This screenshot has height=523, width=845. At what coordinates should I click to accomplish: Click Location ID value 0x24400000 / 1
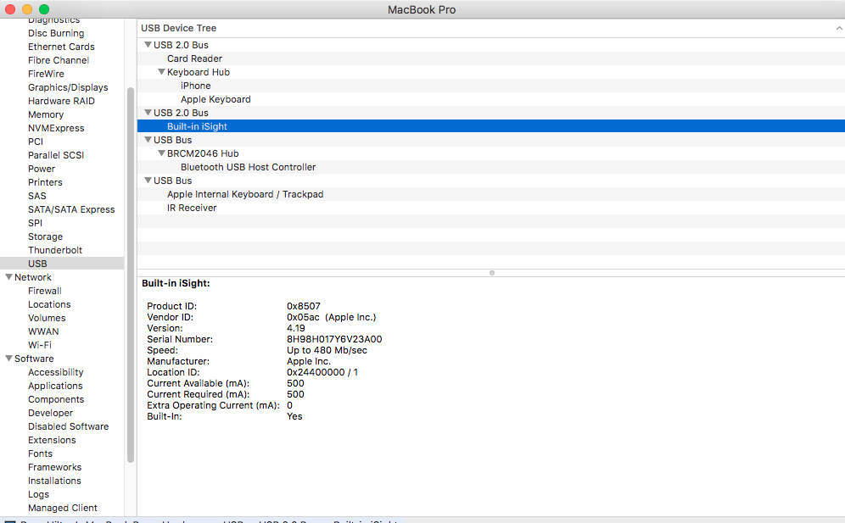pos(322,372)
